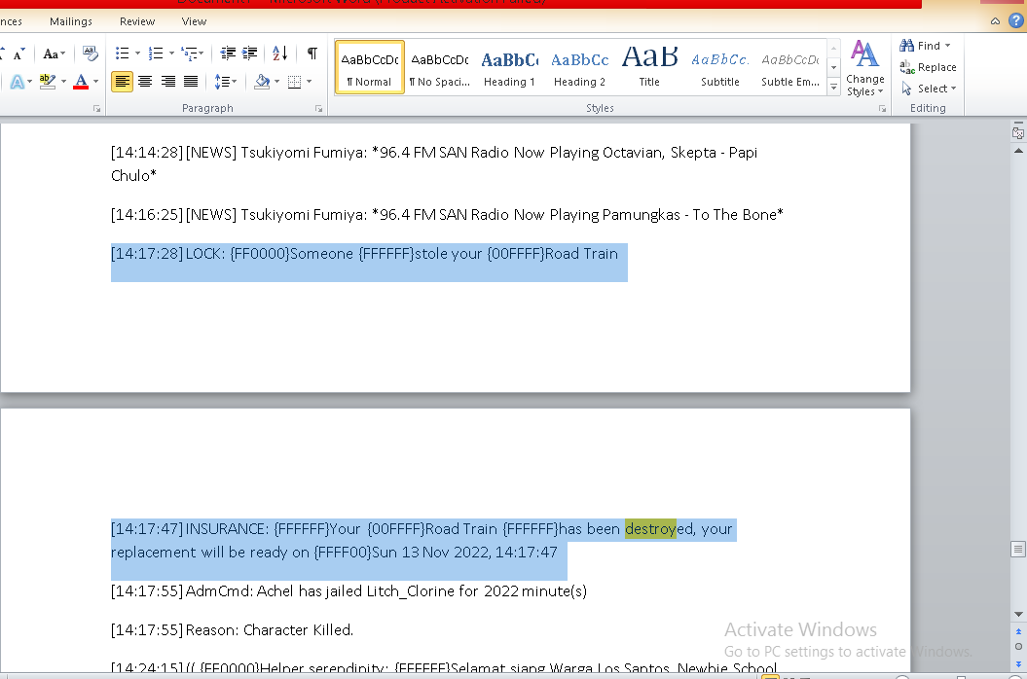
Task: Apply the Title style
Action: (649, 67)
